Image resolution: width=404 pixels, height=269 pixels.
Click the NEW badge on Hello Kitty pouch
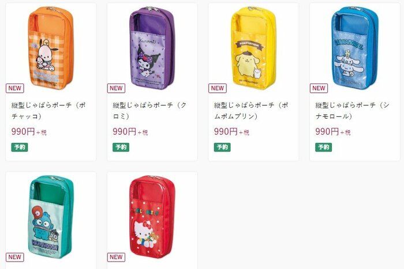click(116, 257)
